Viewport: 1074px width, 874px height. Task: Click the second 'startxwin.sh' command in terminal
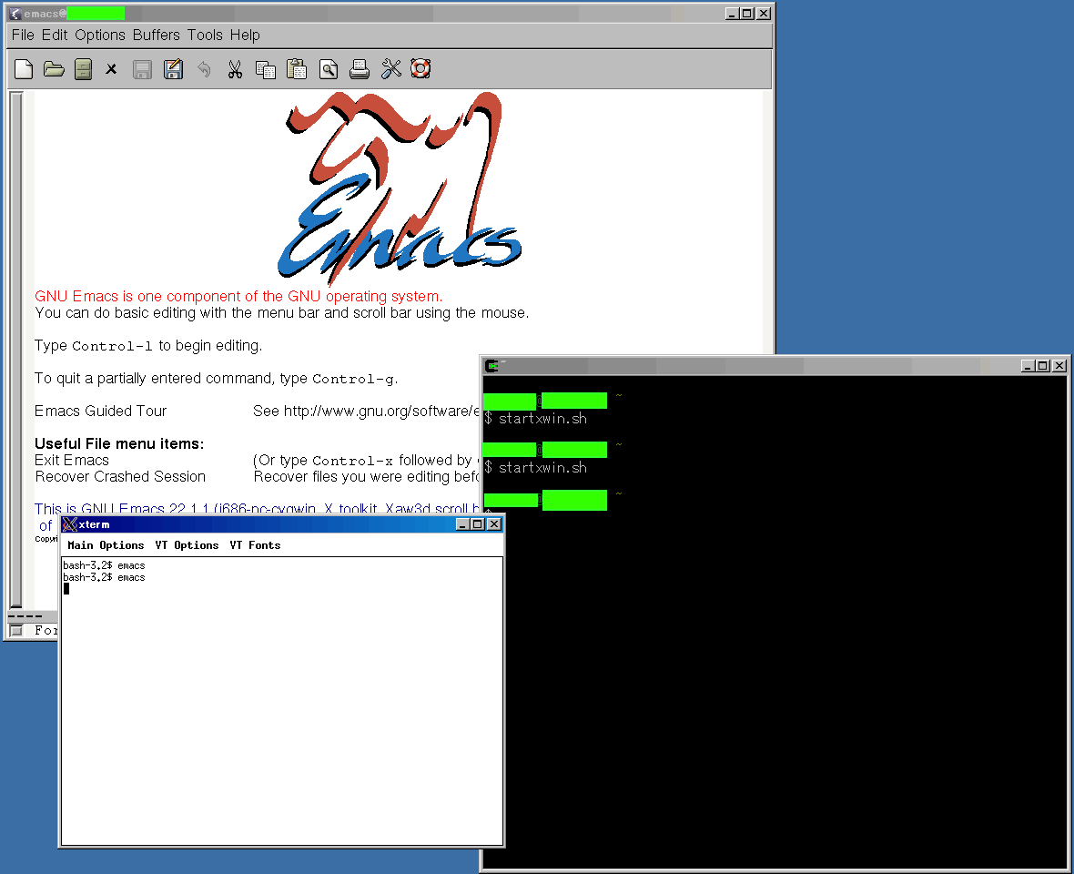(x=542, y=468)
